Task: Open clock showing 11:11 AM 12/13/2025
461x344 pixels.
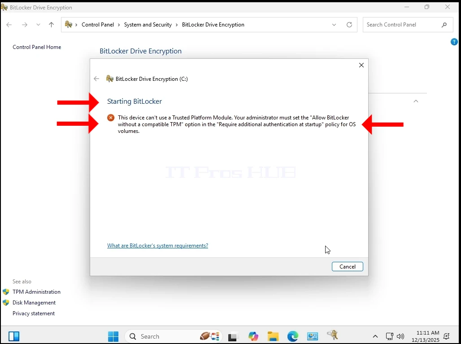Action: [x=426, y=336]
